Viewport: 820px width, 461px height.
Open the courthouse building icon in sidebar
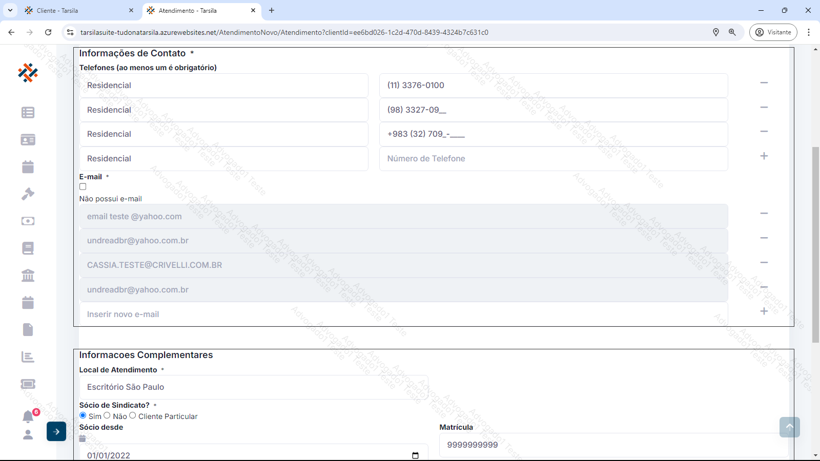point(28,276)
